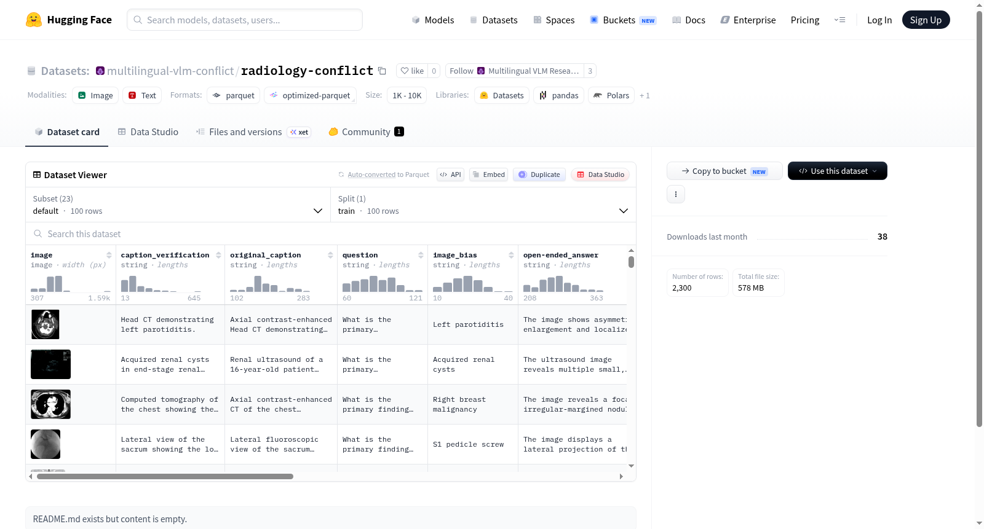Open the Use this dataset dropdown
984x529 pixels.
[x=838, y=171]
